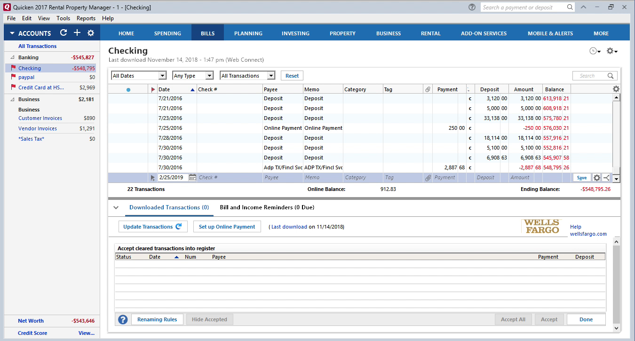Image resolution: width=635 pixels, height=341 pixels.
Task: Click the search magnifier in title bar
Action: pyautogui.click(x=570, y=7)
